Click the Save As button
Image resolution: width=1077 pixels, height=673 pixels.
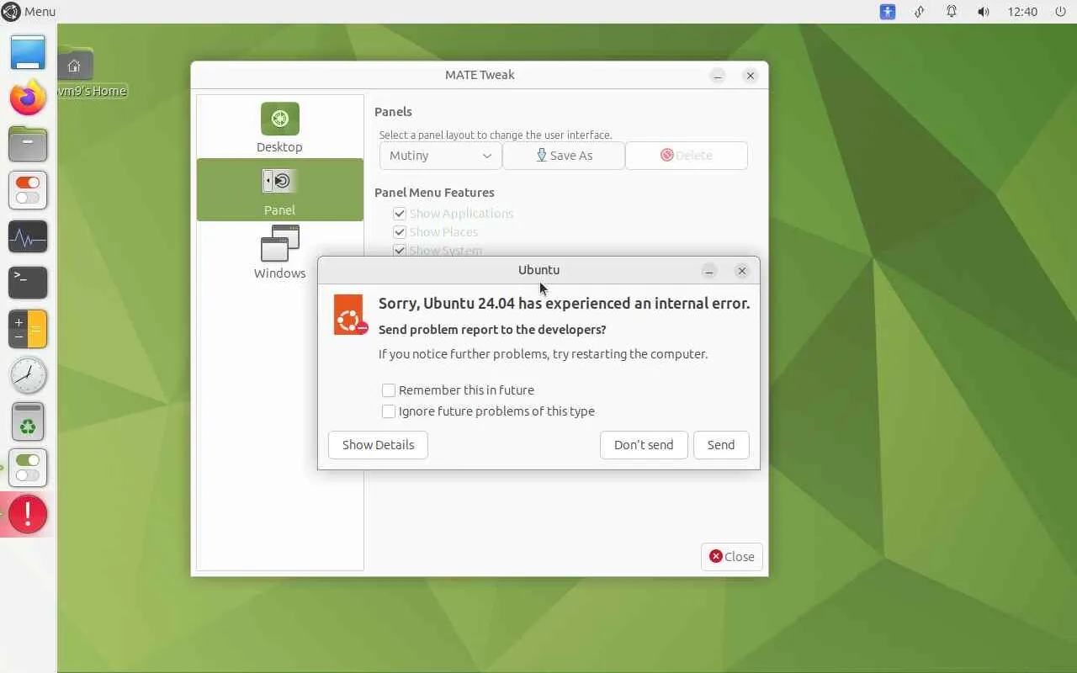(x=564, y=156)
